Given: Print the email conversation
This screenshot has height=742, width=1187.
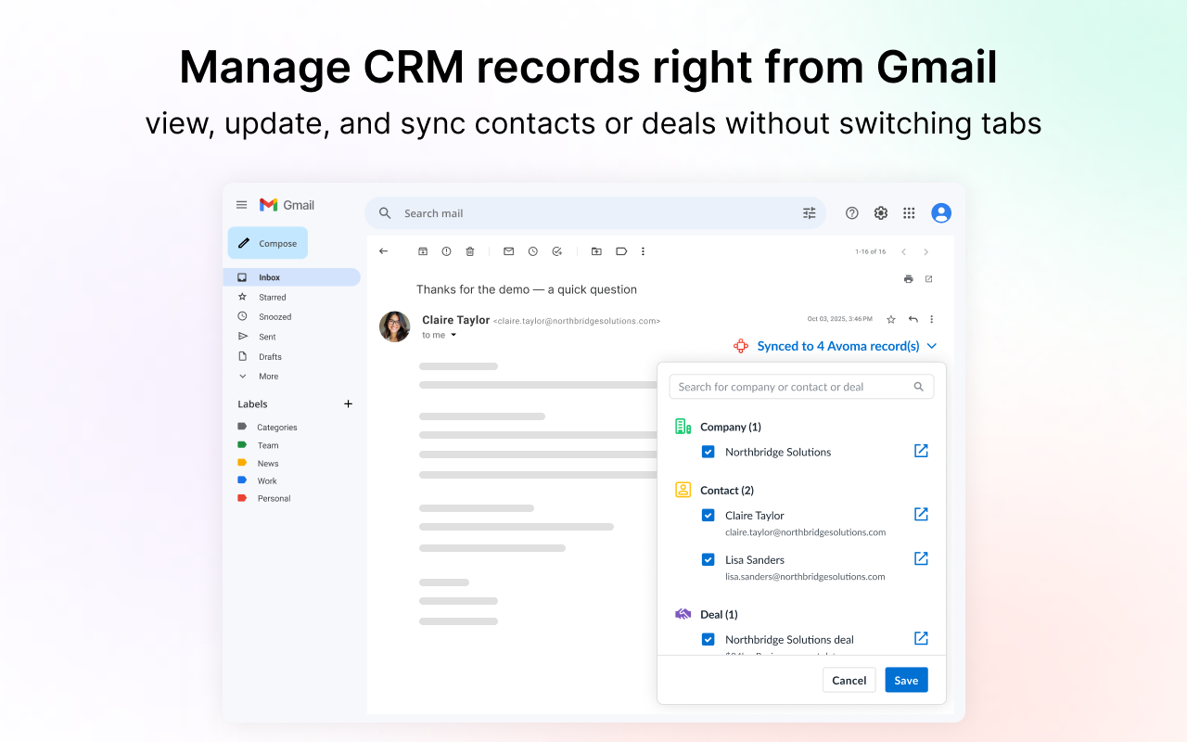Looking at the screenshot, I should tap(909, 279).
